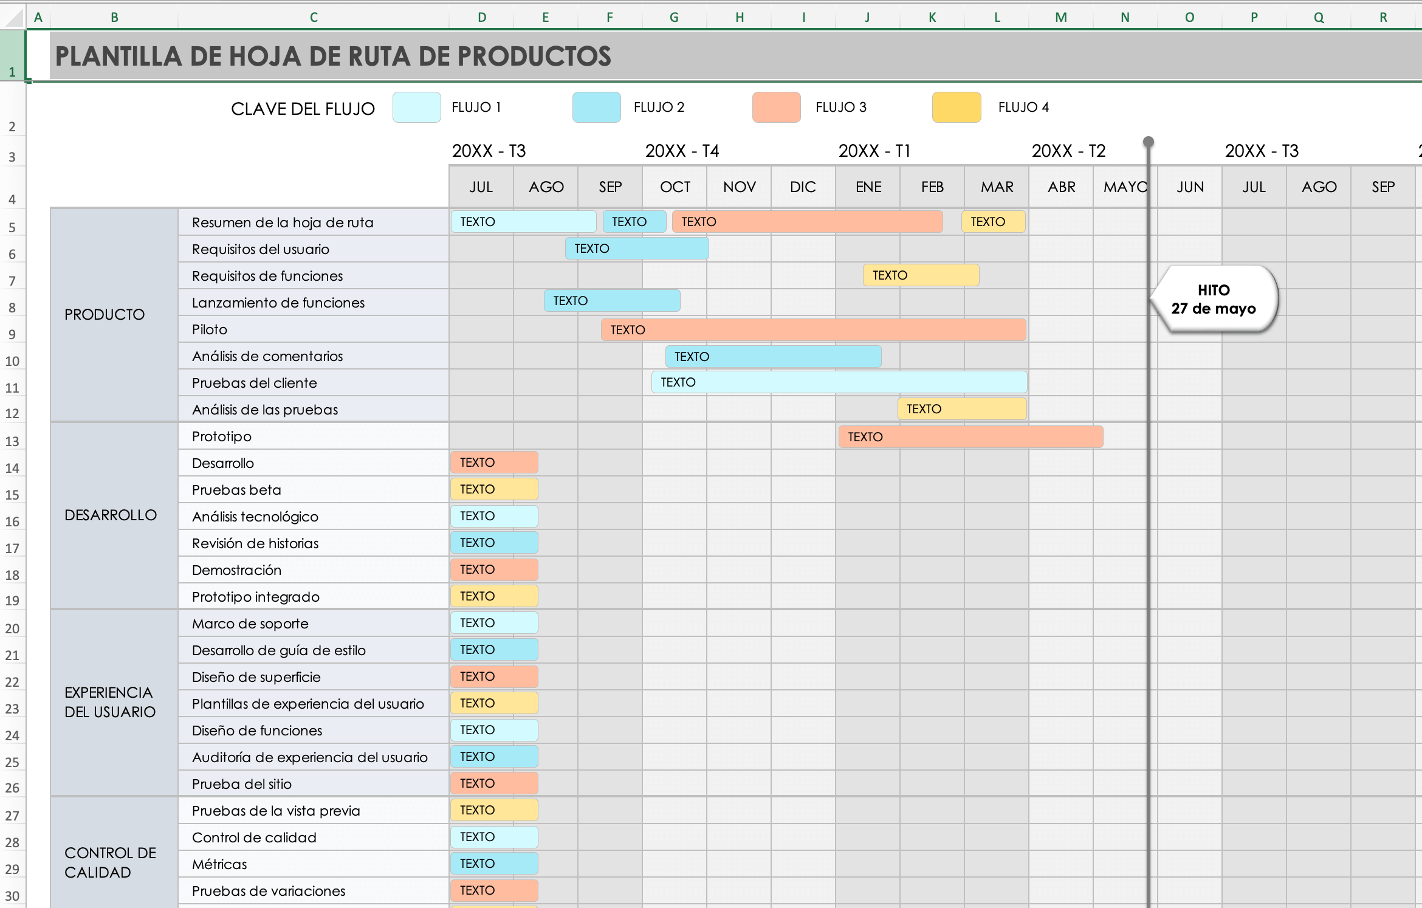This screenshot has height=908, width=1422.
Task: Click the FLUJO 1 light cyan swatch
Action: coord(416,108)
